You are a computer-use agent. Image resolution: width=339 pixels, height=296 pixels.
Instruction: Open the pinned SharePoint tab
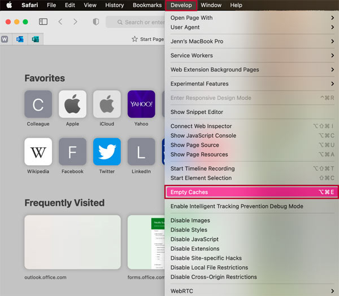36,39
